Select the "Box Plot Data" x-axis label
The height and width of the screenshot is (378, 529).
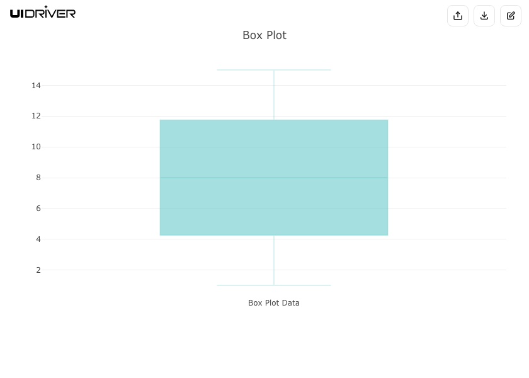point(274,303)
